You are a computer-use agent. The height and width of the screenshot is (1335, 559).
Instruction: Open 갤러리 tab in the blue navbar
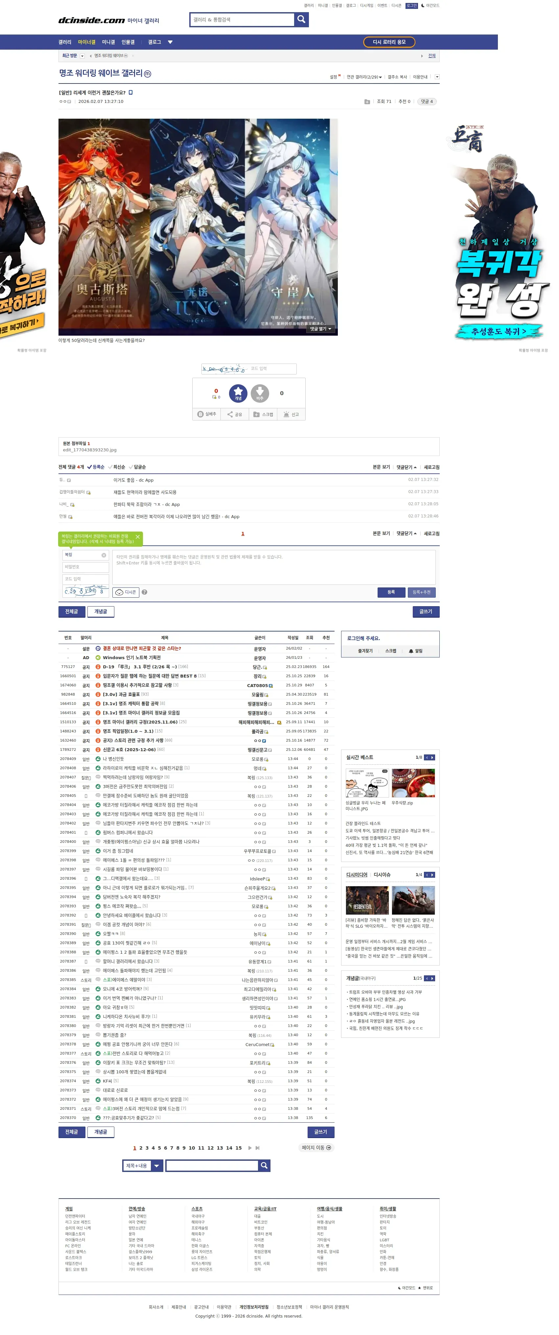click(65, 42)
